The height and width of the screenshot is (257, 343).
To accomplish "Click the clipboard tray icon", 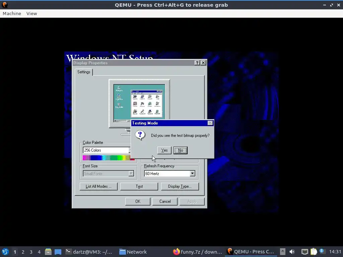I will point(314,252).
